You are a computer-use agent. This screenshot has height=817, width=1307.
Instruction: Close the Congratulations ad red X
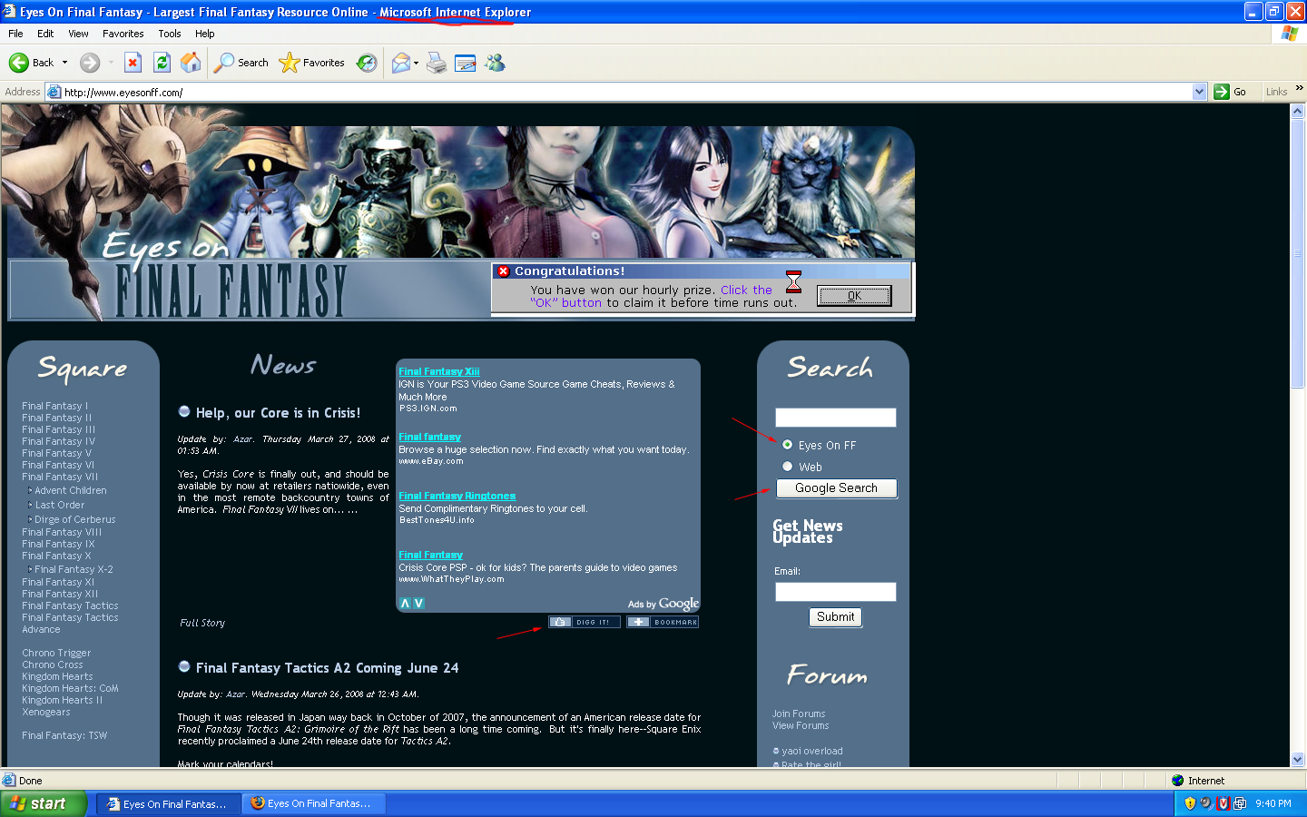tap(503, 271)
